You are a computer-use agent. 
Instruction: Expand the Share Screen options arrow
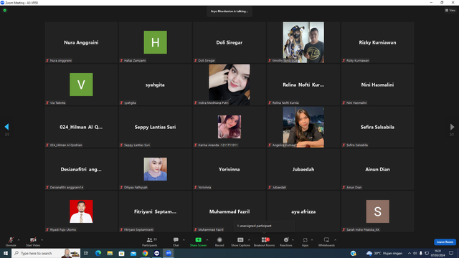207,240
